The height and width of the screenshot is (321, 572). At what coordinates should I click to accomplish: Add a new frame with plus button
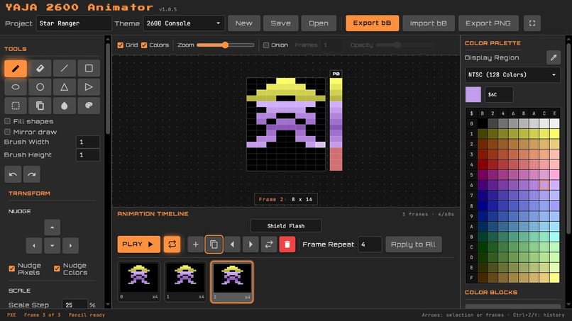click(196, 244)
